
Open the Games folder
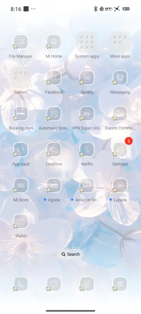pos(21,78)
